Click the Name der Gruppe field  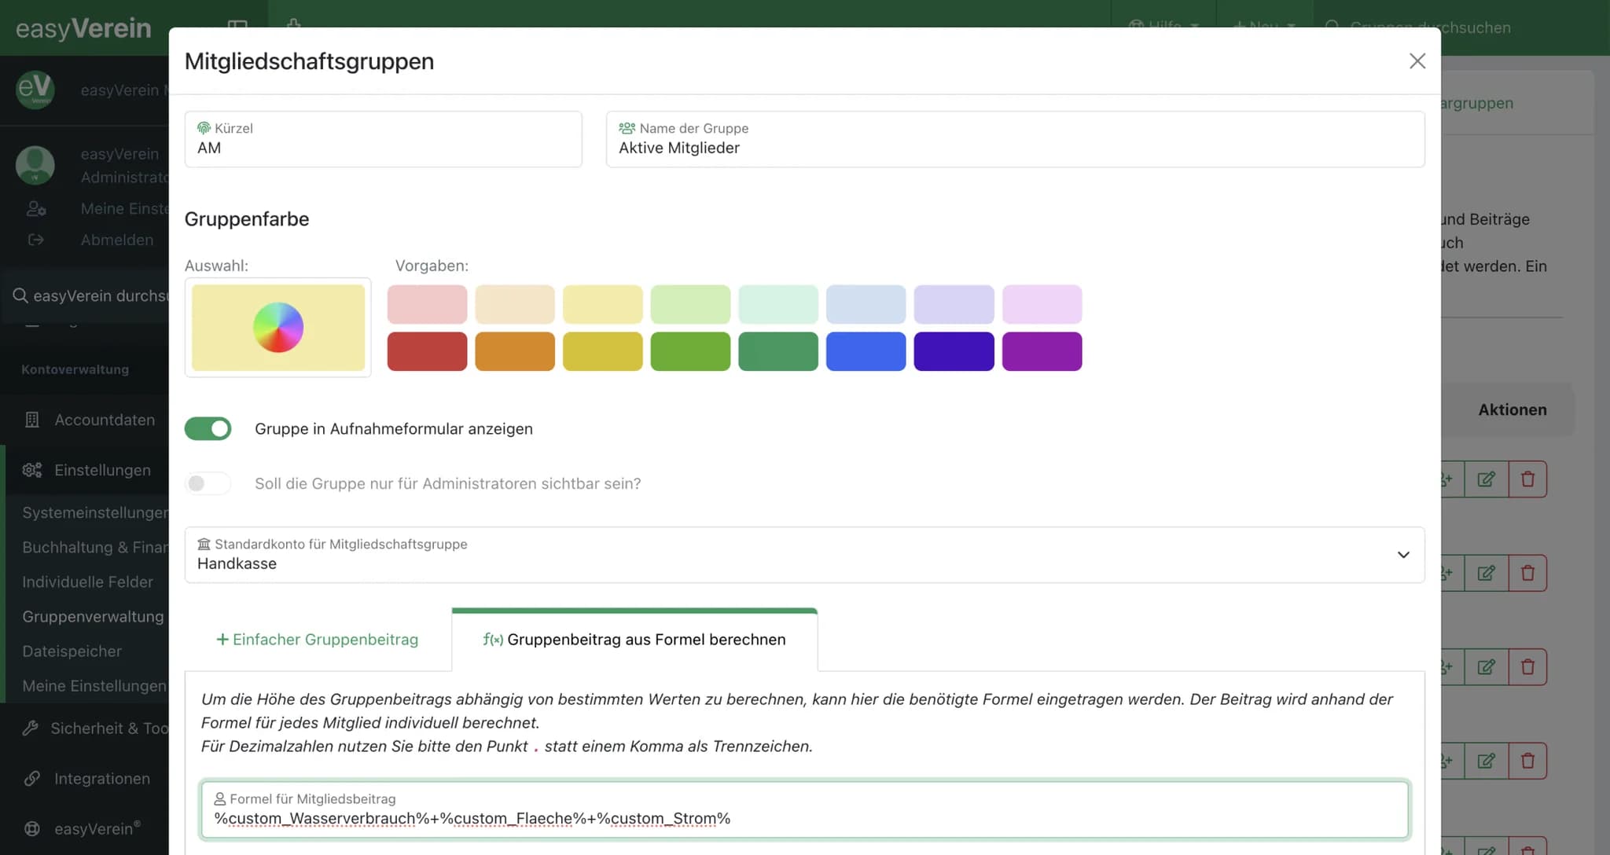point(1015,139)
